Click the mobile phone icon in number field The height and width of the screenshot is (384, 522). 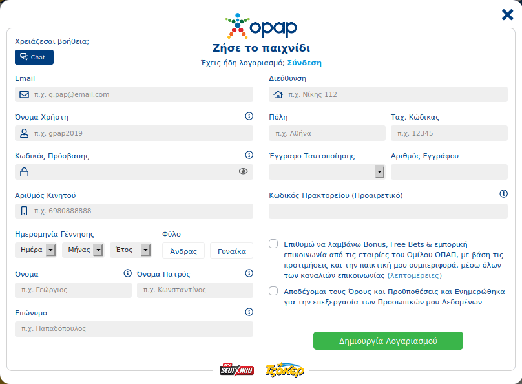tap(24, 211)
